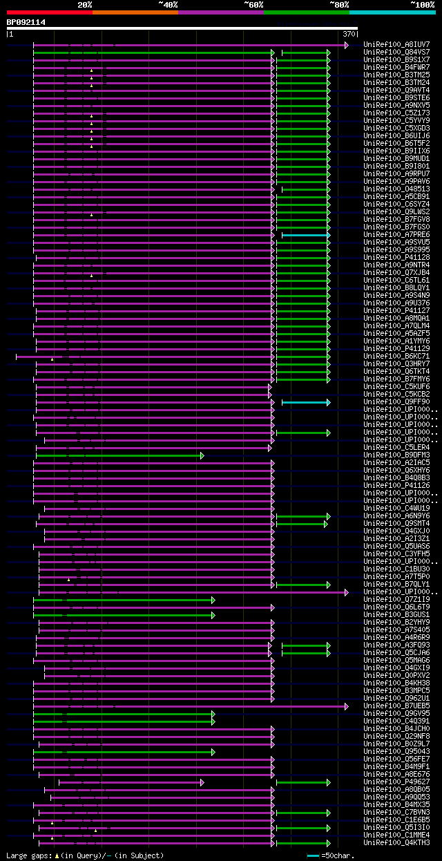Click the UniRef100_Q9AVT4 entry
Image resolution: width=442 pixels, height=861 pixels.
click(396, 91)
